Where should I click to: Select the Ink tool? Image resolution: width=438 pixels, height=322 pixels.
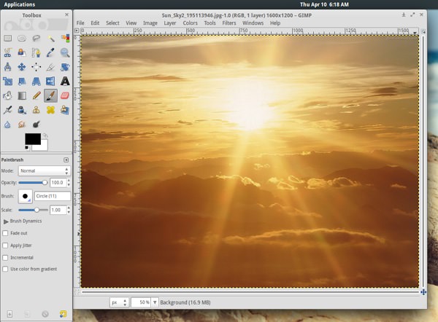coord(22,110)
